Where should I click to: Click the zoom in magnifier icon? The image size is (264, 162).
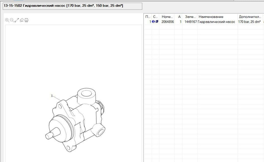click(x=7, y=20)
